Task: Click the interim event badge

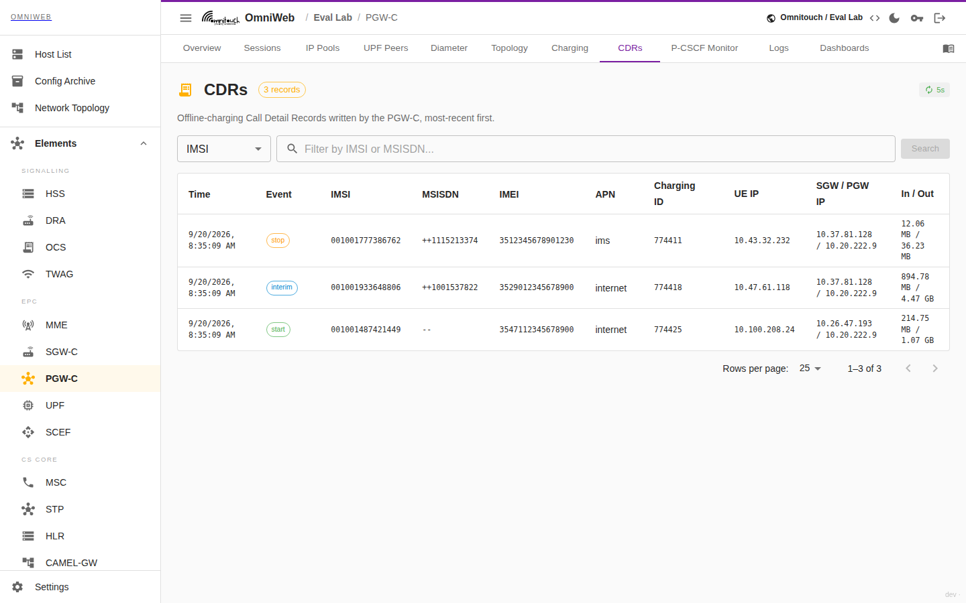Action: click(282, 288)
